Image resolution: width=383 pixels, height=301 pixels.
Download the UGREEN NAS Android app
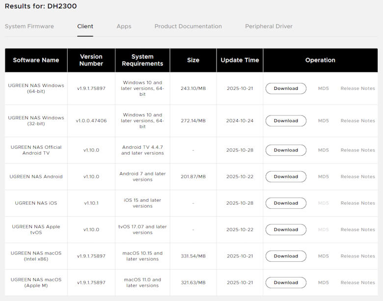click(286, 177)
